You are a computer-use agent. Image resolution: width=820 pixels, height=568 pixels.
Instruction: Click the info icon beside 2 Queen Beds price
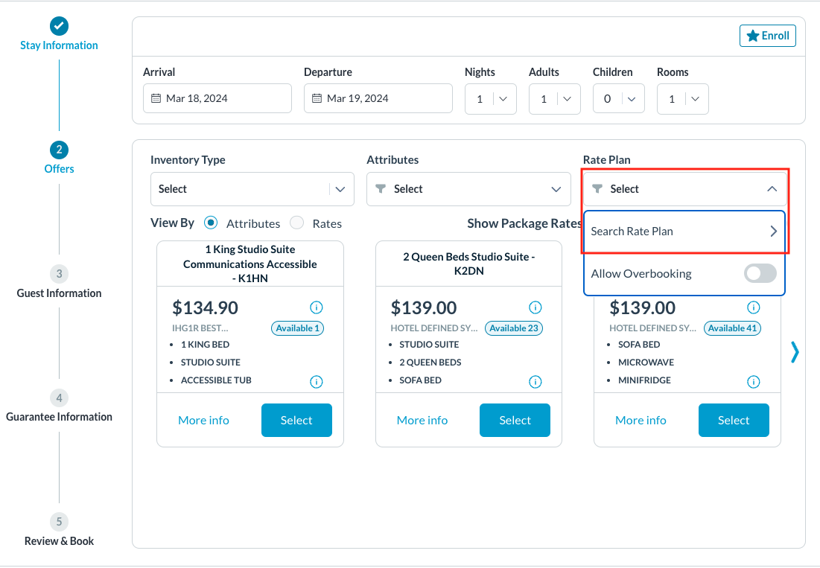pyautogui.click(x=535, y=307)
